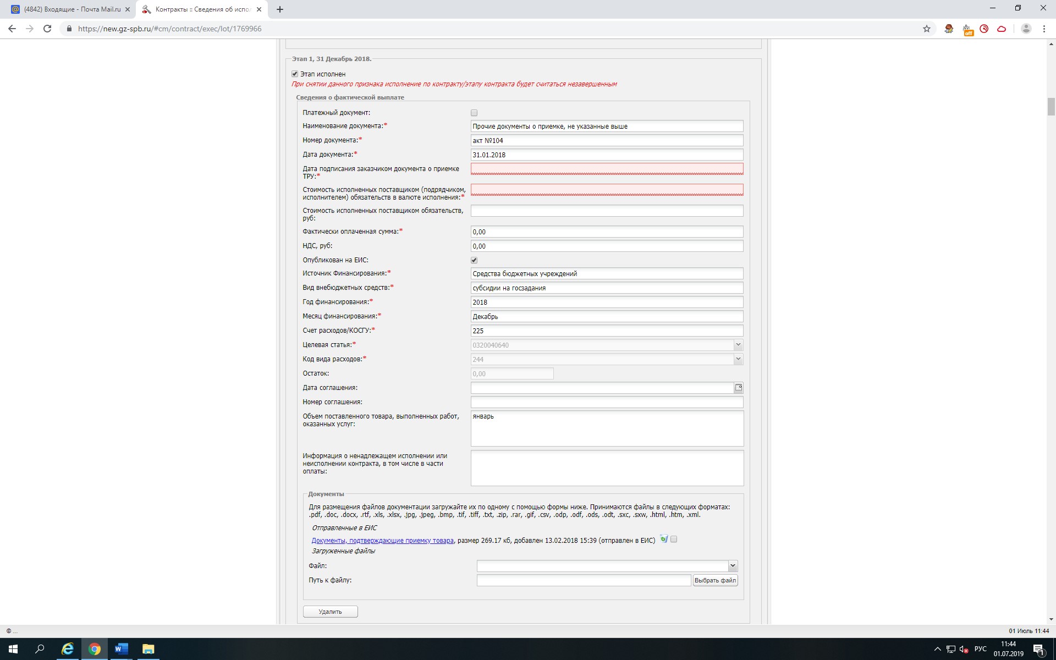Click the recycle bin icon next to sent document
Viewport: 1056px width, 660px height.
pos(664,540)
